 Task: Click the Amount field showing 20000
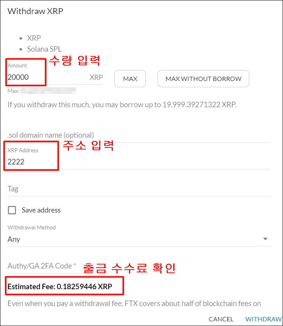(24, 77)
